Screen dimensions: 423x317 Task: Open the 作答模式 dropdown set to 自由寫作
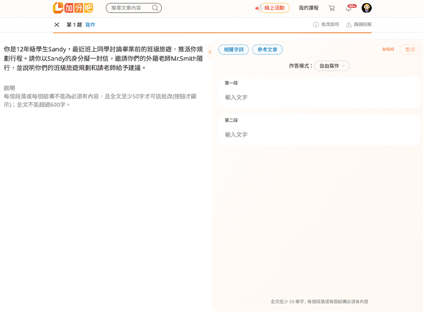tap(332, 66)
